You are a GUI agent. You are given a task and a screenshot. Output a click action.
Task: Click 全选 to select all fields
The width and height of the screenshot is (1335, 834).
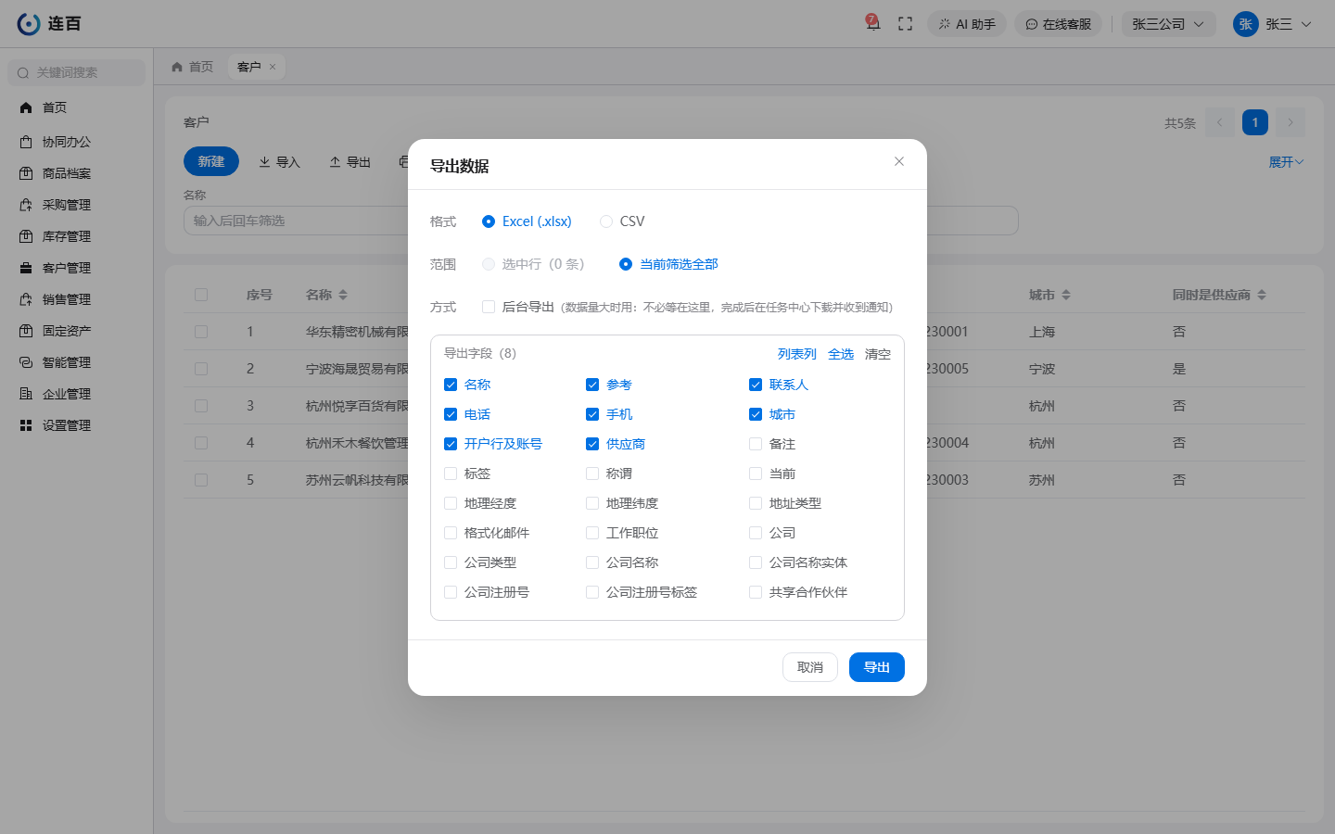pyautogui.click(x=841, y=354)
